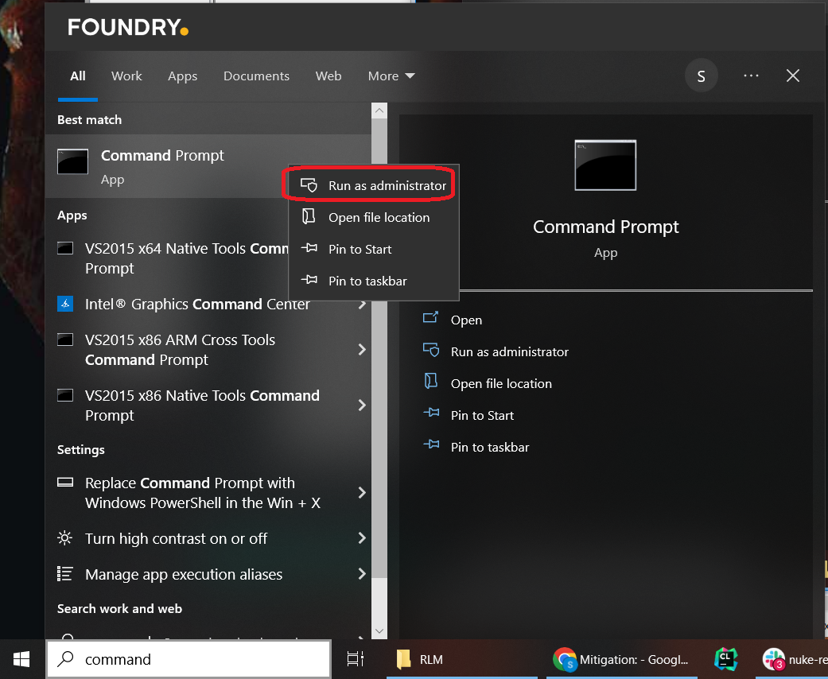Click the user account S avatar
The width and height of the screenshot is (828, 679).
(701, 76)
